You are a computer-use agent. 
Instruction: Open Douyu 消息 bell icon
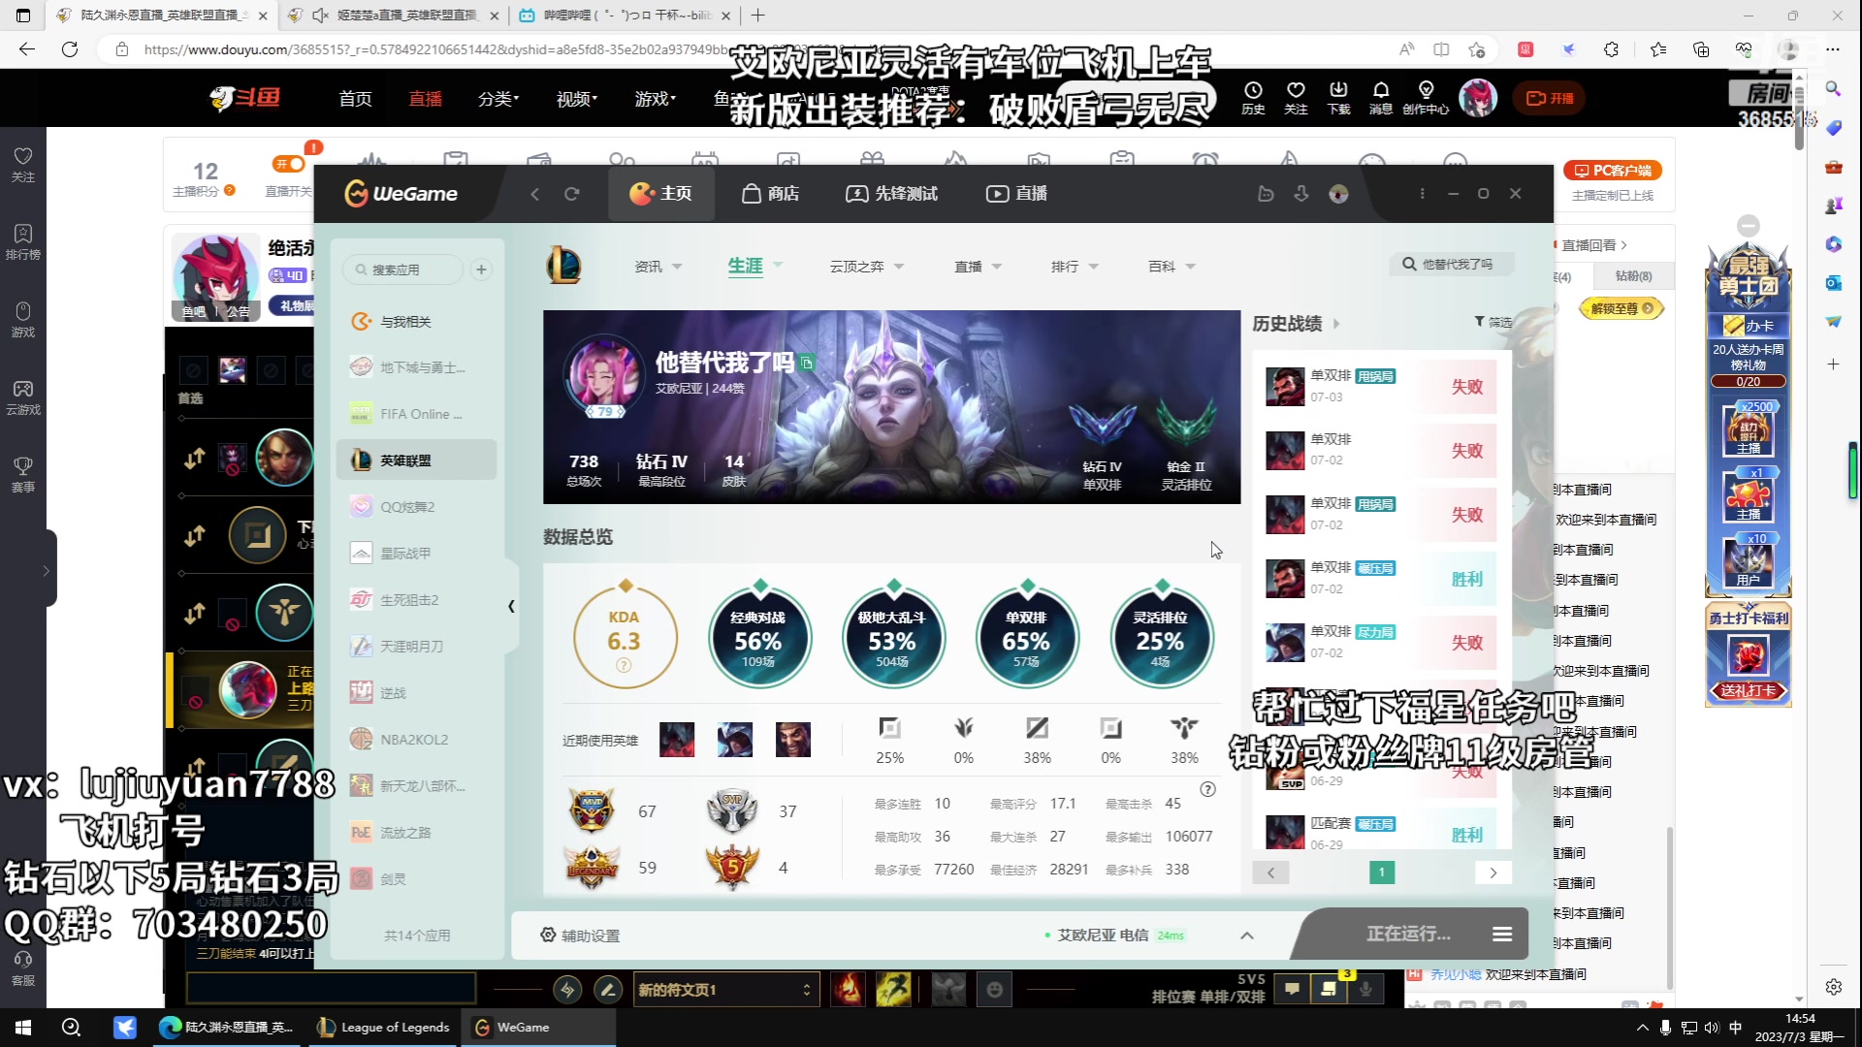pos(1381,97)
